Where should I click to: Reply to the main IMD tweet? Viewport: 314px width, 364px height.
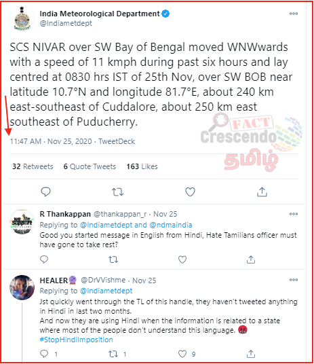45,192
